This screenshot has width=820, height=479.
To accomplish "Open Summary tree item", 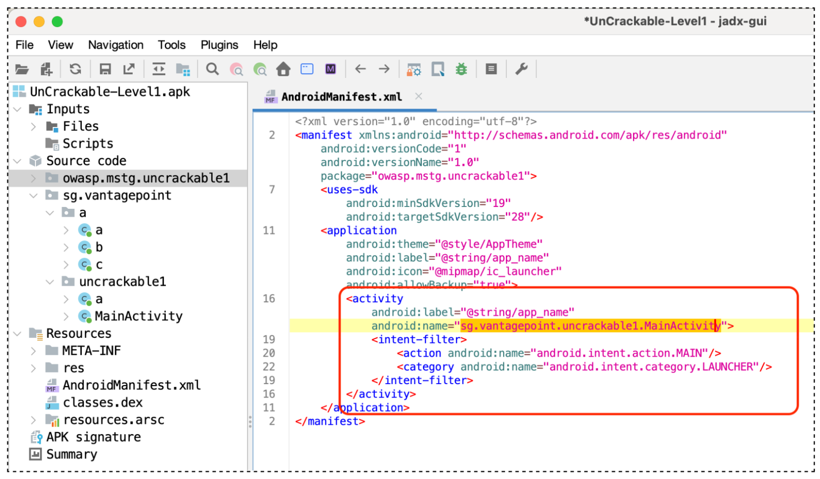I will tap(72, 454).
